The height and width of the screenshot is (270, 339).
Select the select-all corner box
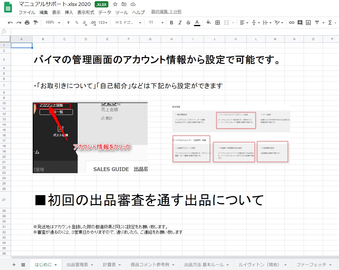click(x=5, y=39)
